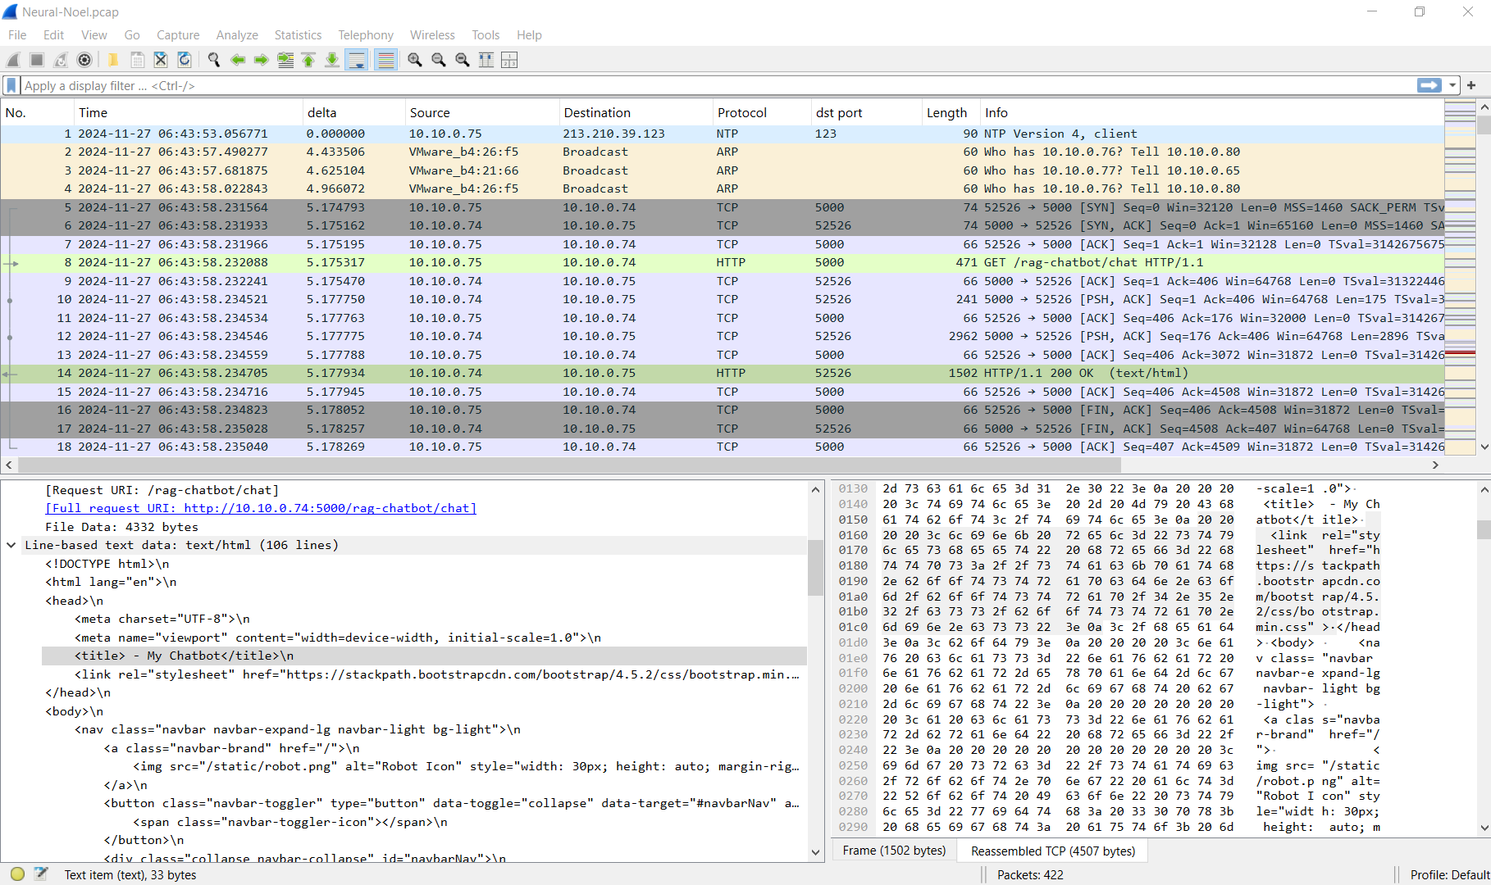The width and height of the screenshot is (1491, 885).
Task: Click the packet list colored minimap
Action: (x=1459, y=279)
